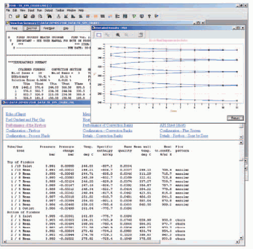This screenshot has width=253, height=249.
Task: Click the greyed zoom-out magnifier in Plot toolbar
Action: click(126, 35)
